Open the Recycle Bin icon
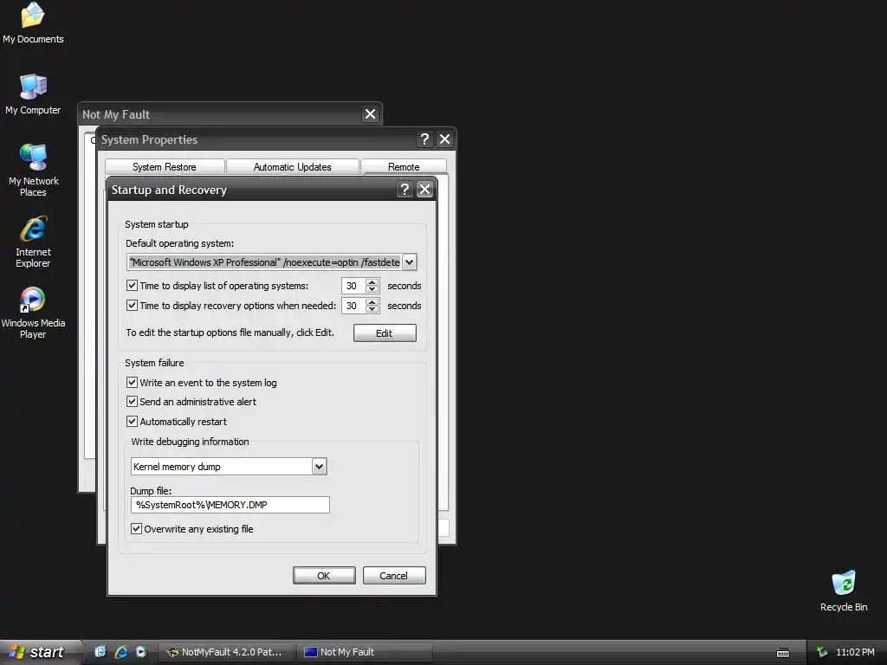Image resolution: width=887 pixels, height=665 pixels. (844, 591)
